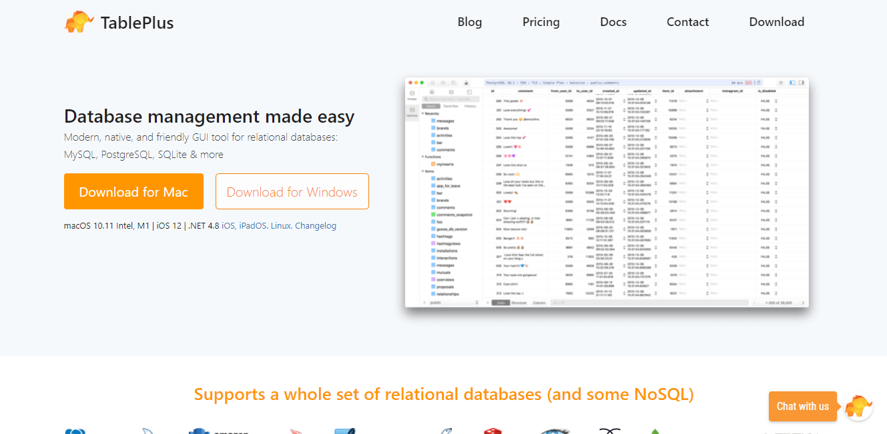Open the Chat with us bubble

tap(803, 406)
